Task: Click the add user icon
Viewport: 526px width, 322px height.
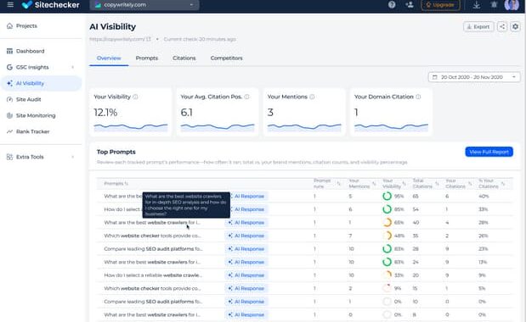Action: (x=410, y=5)
